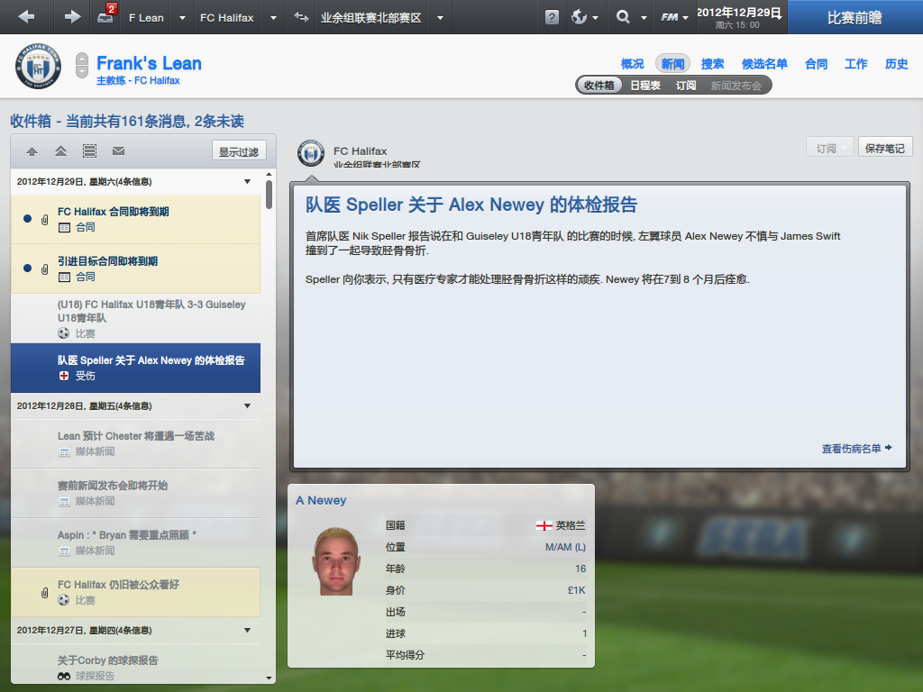Open the inbox tray icon with red badge

(106, 15)
